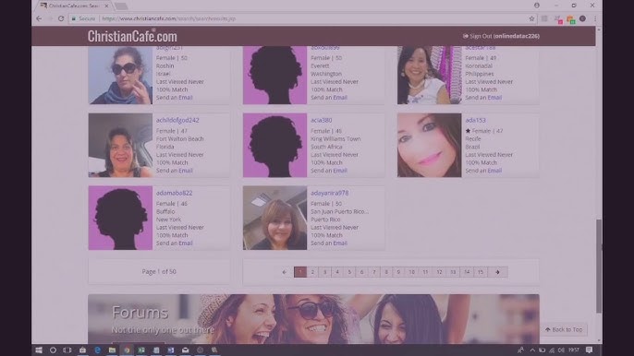Image resolution: width=634 pixels, height=356 pixels.
Task: Open the notification center icon
Action: coord(589,350)
